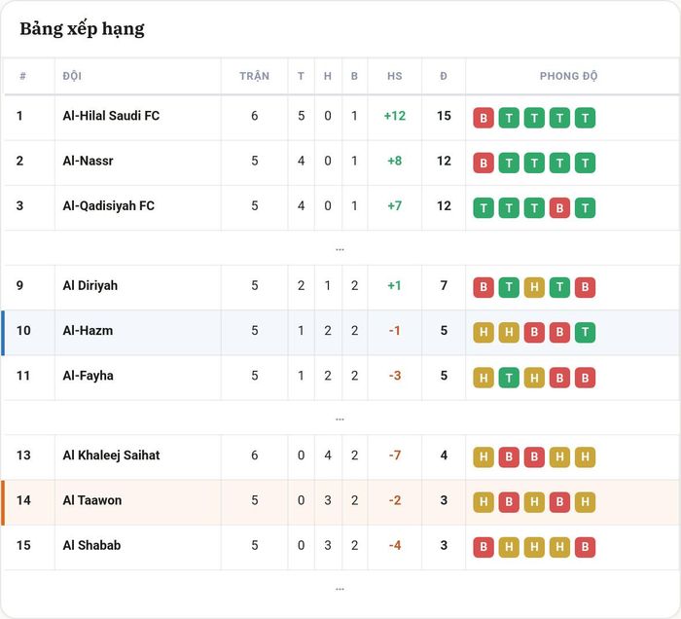The height and width of the screenshot is (619, 681).
Task: Click Al-Qadisiyah FC's red B form badge
Action: point(559,208)
